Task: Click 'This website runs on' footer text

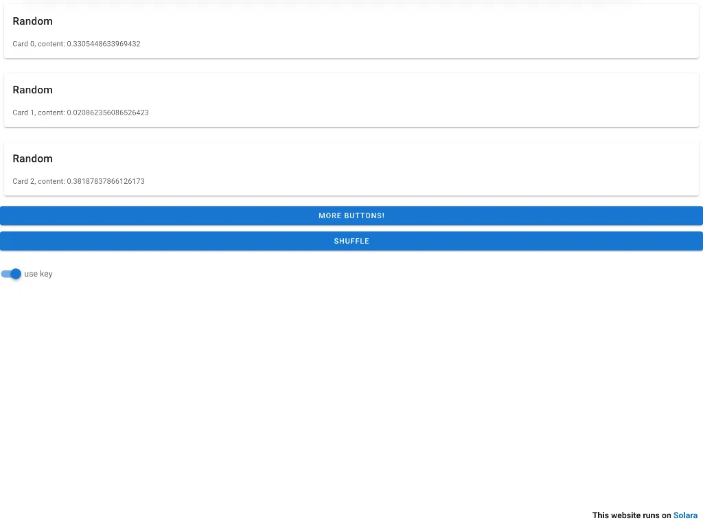Action: coord(631,515)
